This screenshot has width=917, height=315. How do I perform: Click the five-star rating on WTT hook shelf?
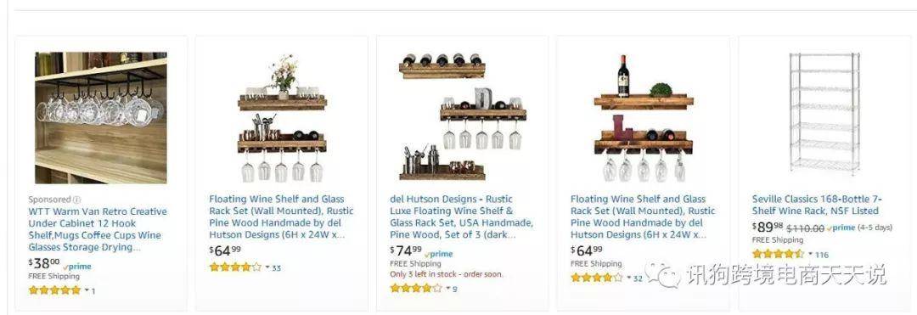(55, 290)
